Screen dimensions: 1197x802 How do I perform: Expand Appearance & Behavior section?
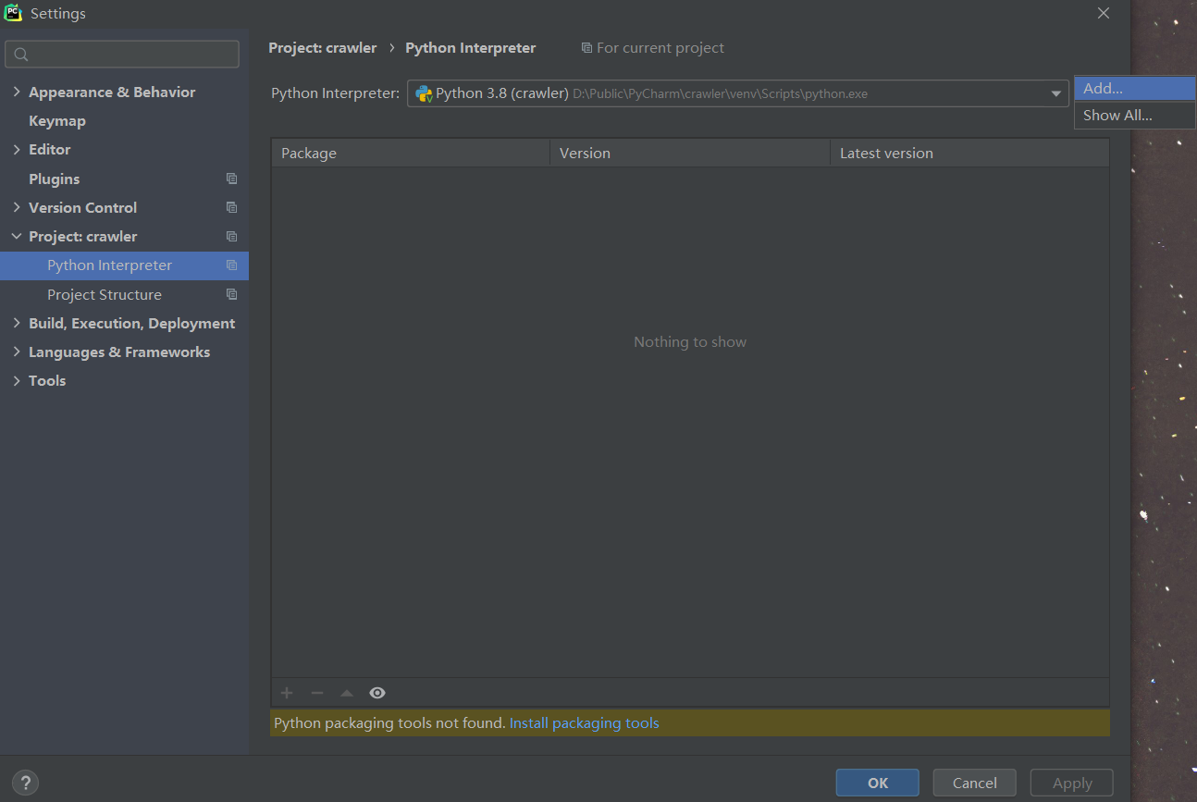17,92
